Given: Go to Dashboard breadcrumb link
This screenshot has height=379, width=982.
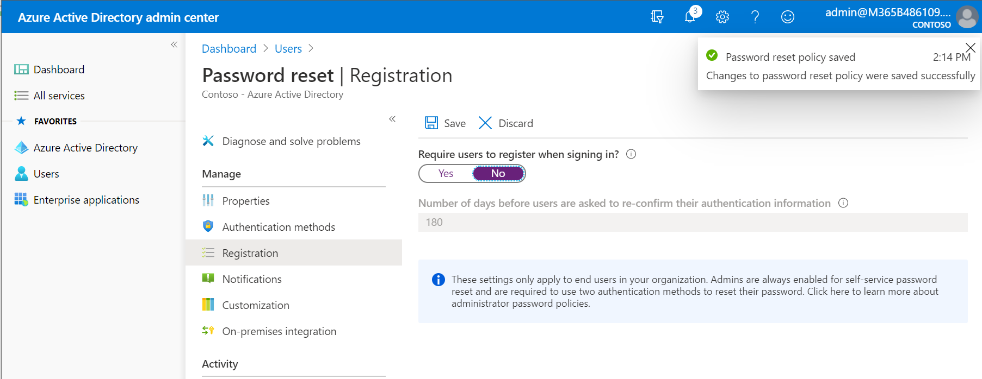Looking at the screenshot, I should [229, 48].
